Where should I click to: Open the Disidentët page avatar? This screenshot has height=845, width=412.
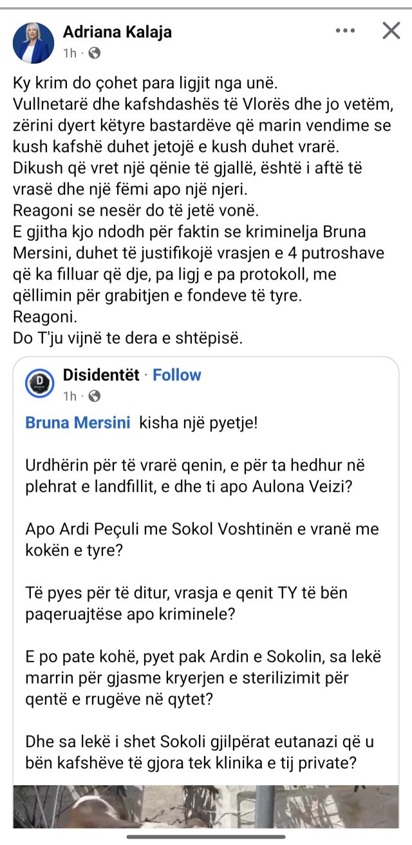click(x=39, y=384)
